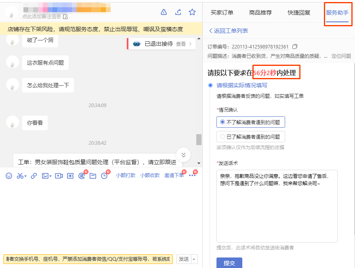Image resolution: width=355 pixels, height=268 pixels.
Task: Open the 发送 button dropdown arrow
Action: (193, 259)
